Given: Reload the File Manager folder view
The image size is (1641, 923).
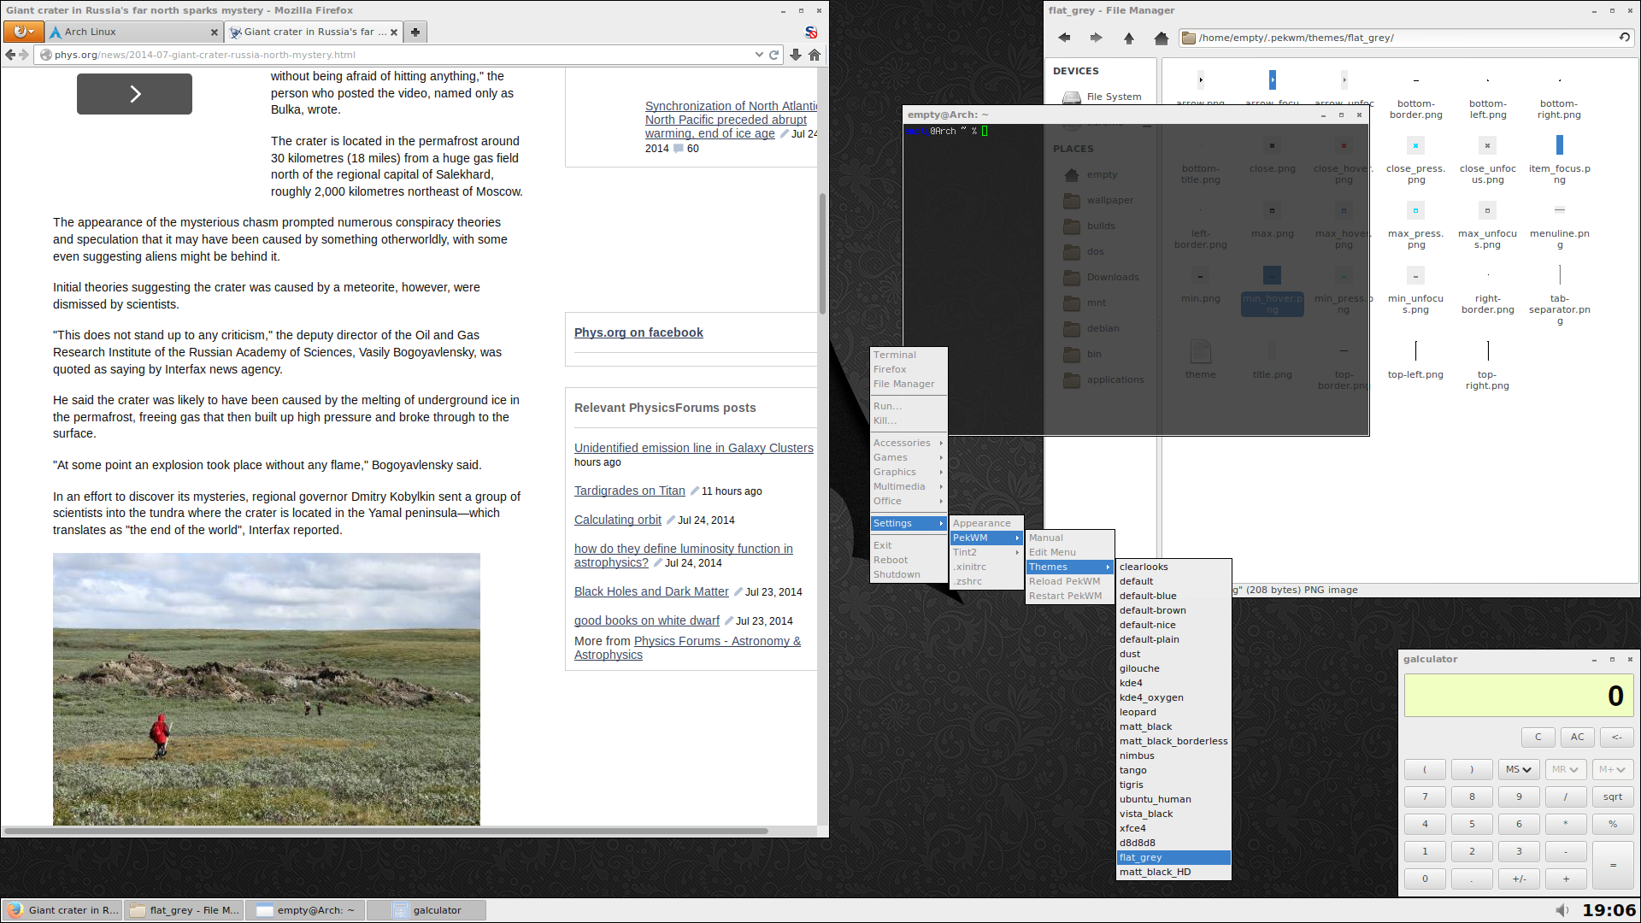Looking at the screenshot, I should [x=1624, y=38].
